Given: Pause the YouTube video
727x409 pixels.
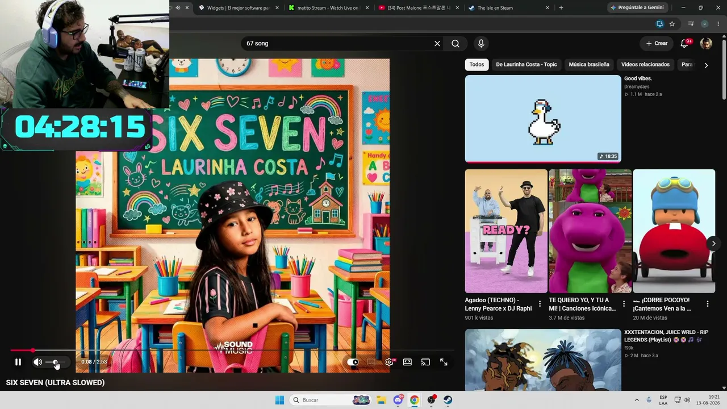Looking at the screenshot, I should pos(18,362).
